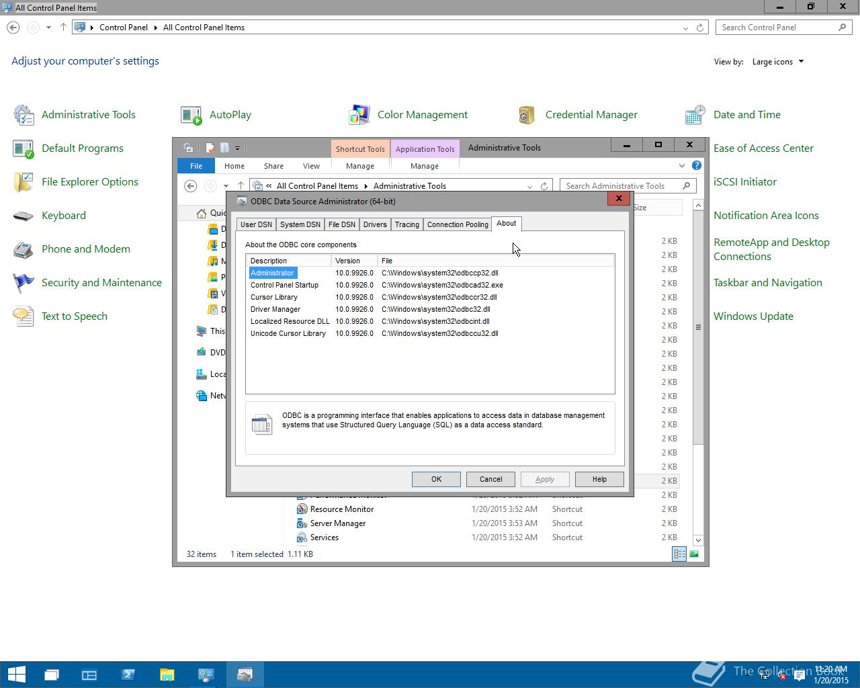Select the Driver Manager row
Image resolution: width=860 pixels, height=688 pixels.
coord(430,309)
